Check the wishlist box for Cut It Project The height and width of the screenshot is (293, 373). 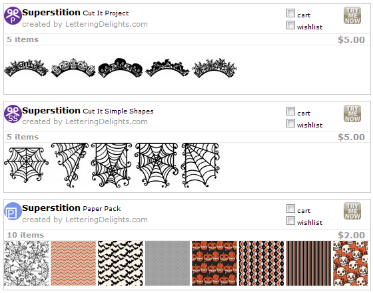290,25
